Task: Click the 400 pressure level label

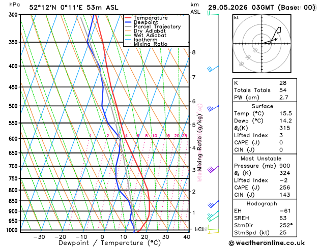Action: [14, 66]
